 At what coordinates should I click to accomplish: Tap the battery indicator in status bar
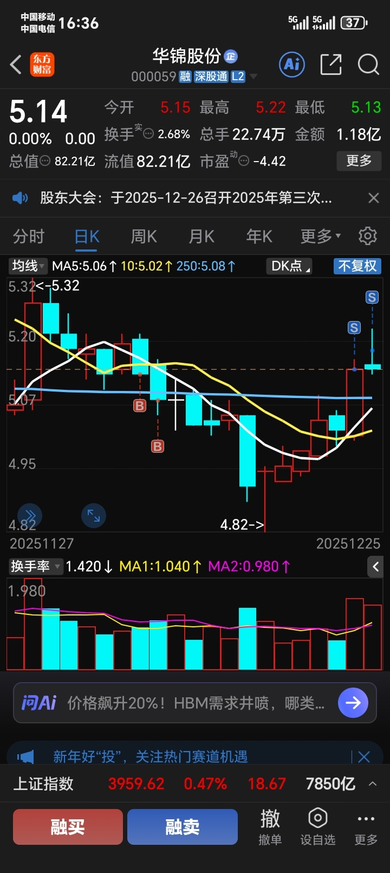[x=354, y=23]
